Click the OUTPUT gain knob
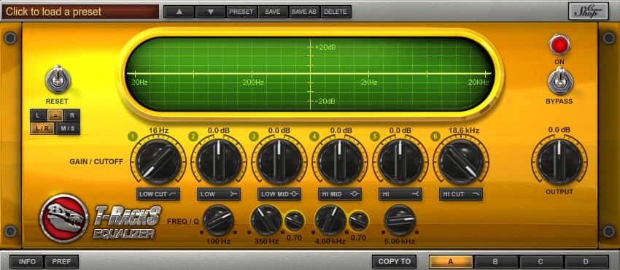Screen dimensions: 620x270 559,161
